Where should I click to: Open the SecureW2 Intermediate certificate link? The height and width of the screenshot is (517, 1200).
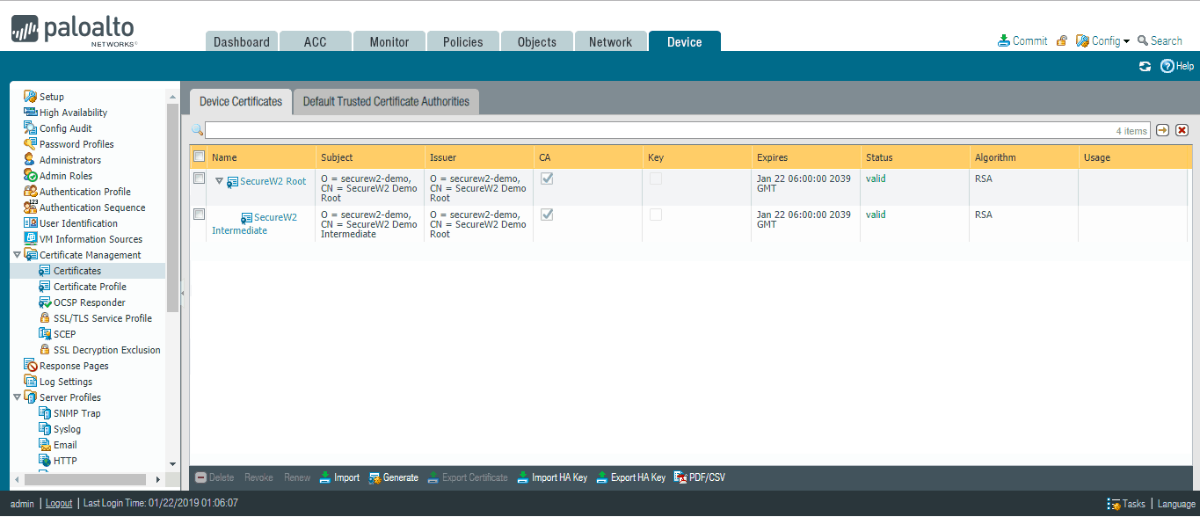click(x=255, y=224)
